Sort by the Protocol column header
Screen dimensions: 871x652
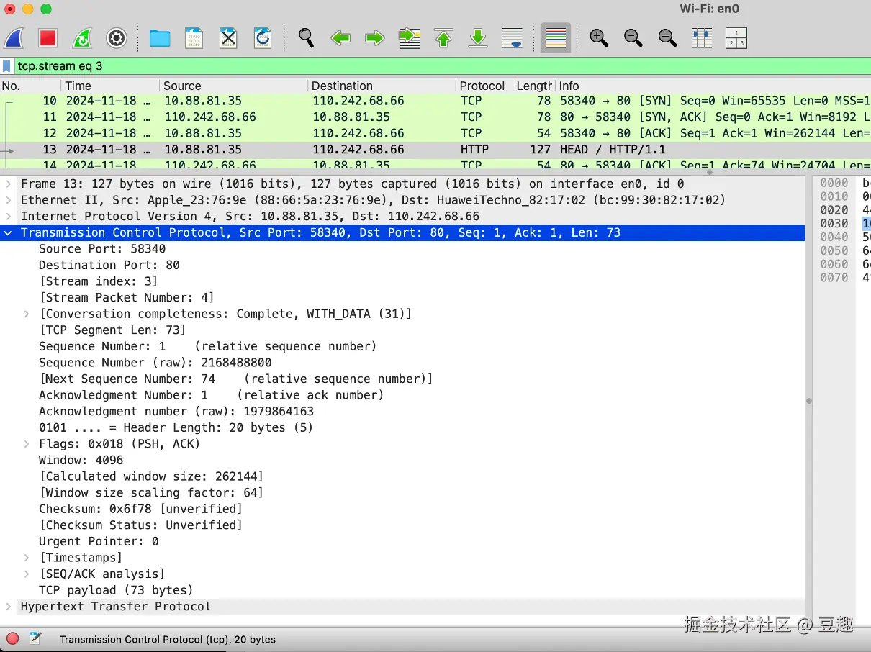pos(484,86)
